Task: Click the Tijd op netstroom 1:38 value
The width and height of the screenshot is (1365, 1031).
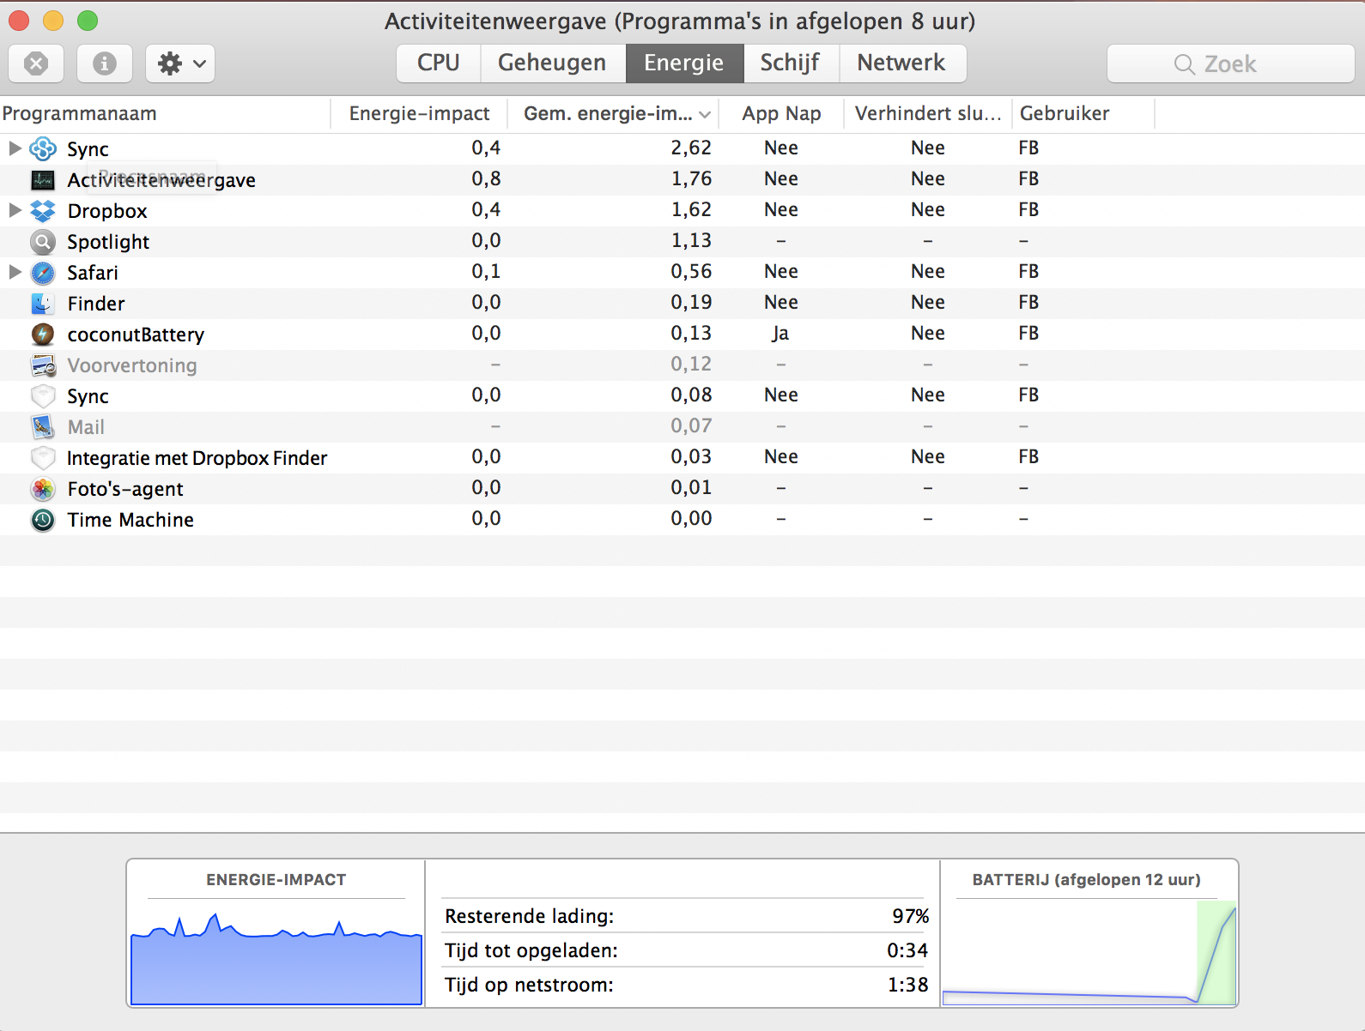Action: click(x=907, y=985)
